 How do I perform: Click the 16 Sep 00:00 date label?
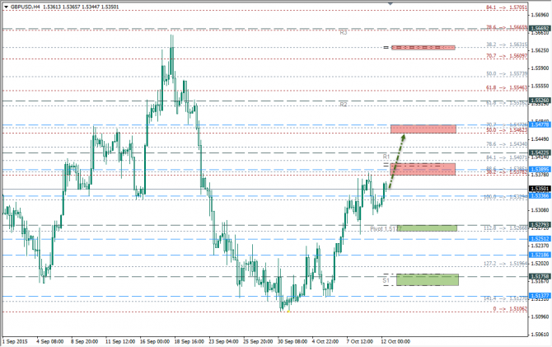(x=156, y=340)
